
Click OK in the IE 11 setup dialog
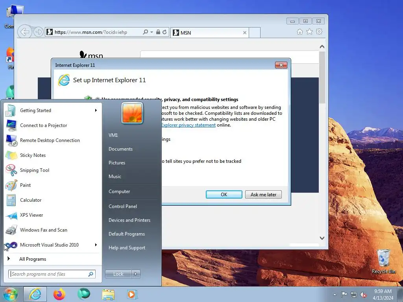pos(224,195)
